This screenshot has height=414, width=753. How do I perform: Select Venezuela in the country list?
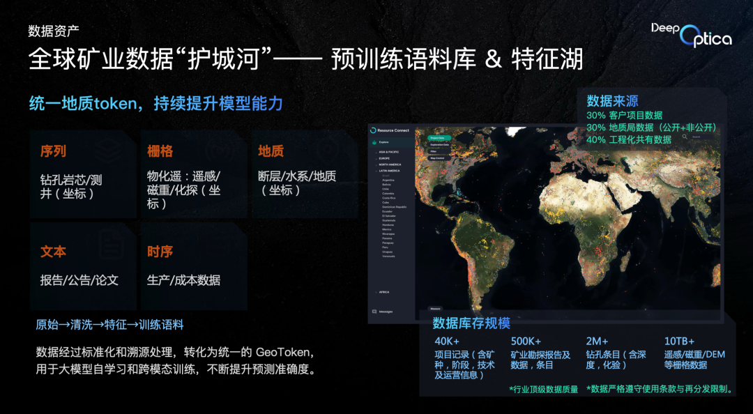point(388,256)
